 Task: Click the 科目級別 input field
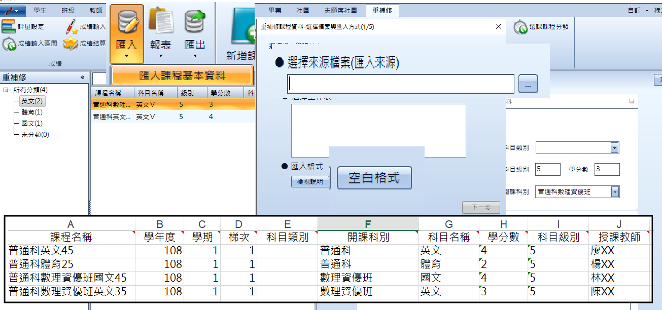tap(548, 169)
